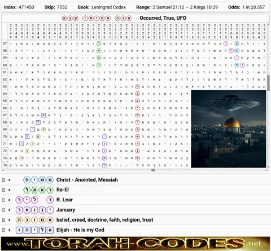Click the Index value 471450
271x251 pixels.
27,7
